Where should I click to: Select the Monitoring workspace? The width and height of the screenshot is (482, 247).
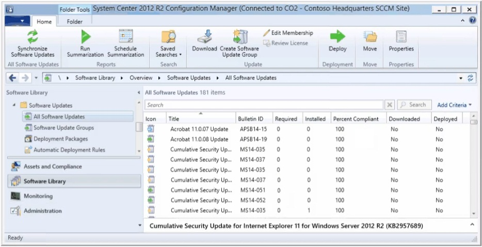[x=38, y=196]
